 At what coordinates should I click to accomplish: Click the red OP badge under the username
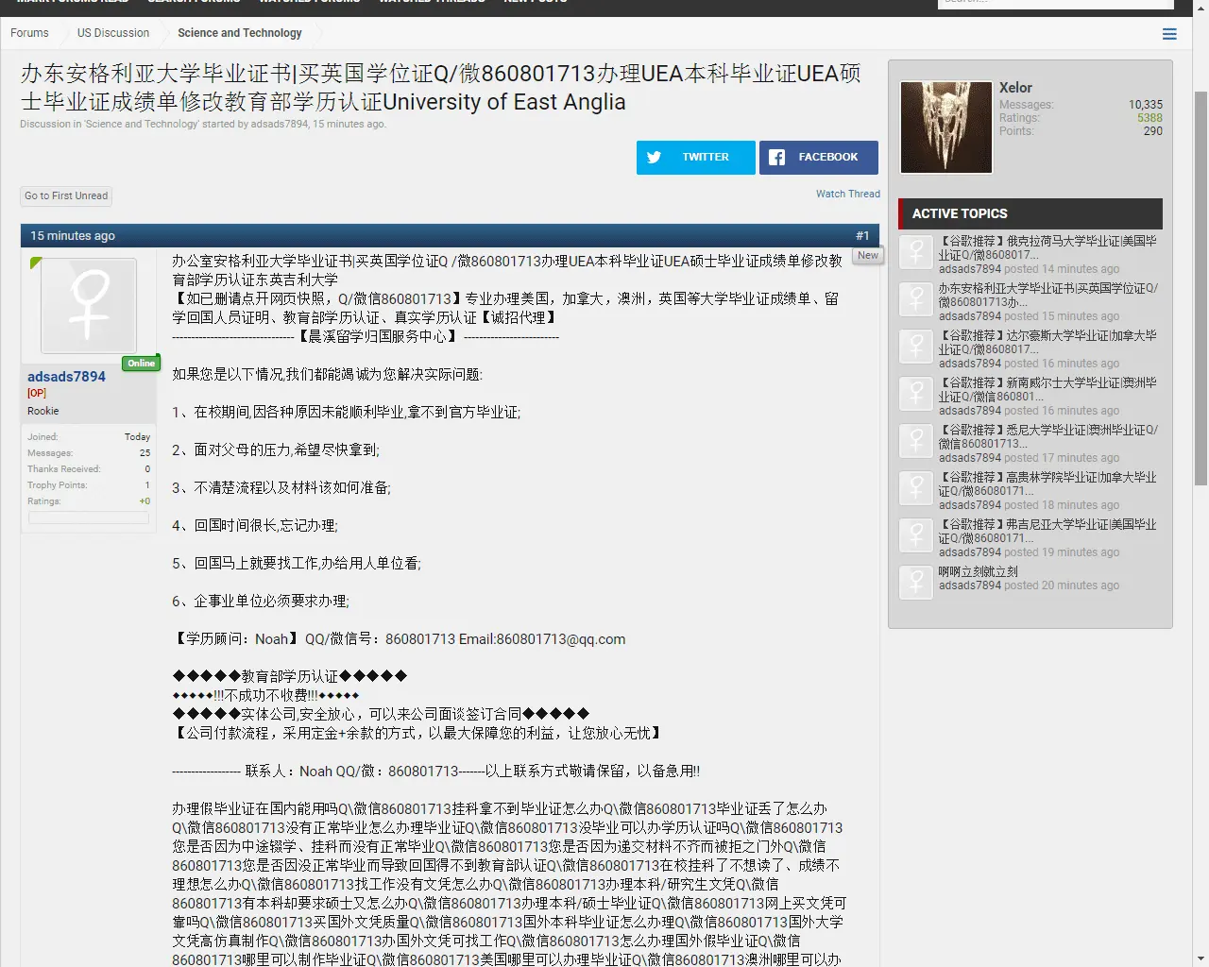click(37, 393)
